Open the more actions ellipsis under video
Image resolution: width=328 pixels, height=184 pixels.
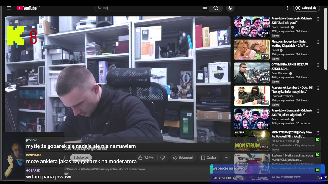(x=227, y=158)
